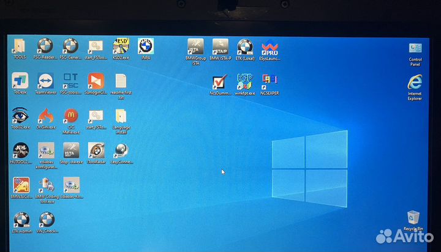
Task: Open the KSD2.exe shortcut
Action: 121,46
